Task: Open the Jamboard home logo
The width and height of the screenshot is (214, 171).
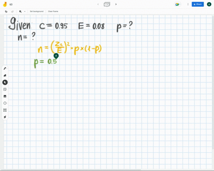Action: 5,4
